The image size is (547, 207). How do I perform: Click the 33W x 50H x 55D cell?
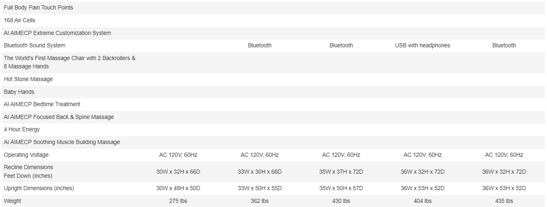(259, 188)
